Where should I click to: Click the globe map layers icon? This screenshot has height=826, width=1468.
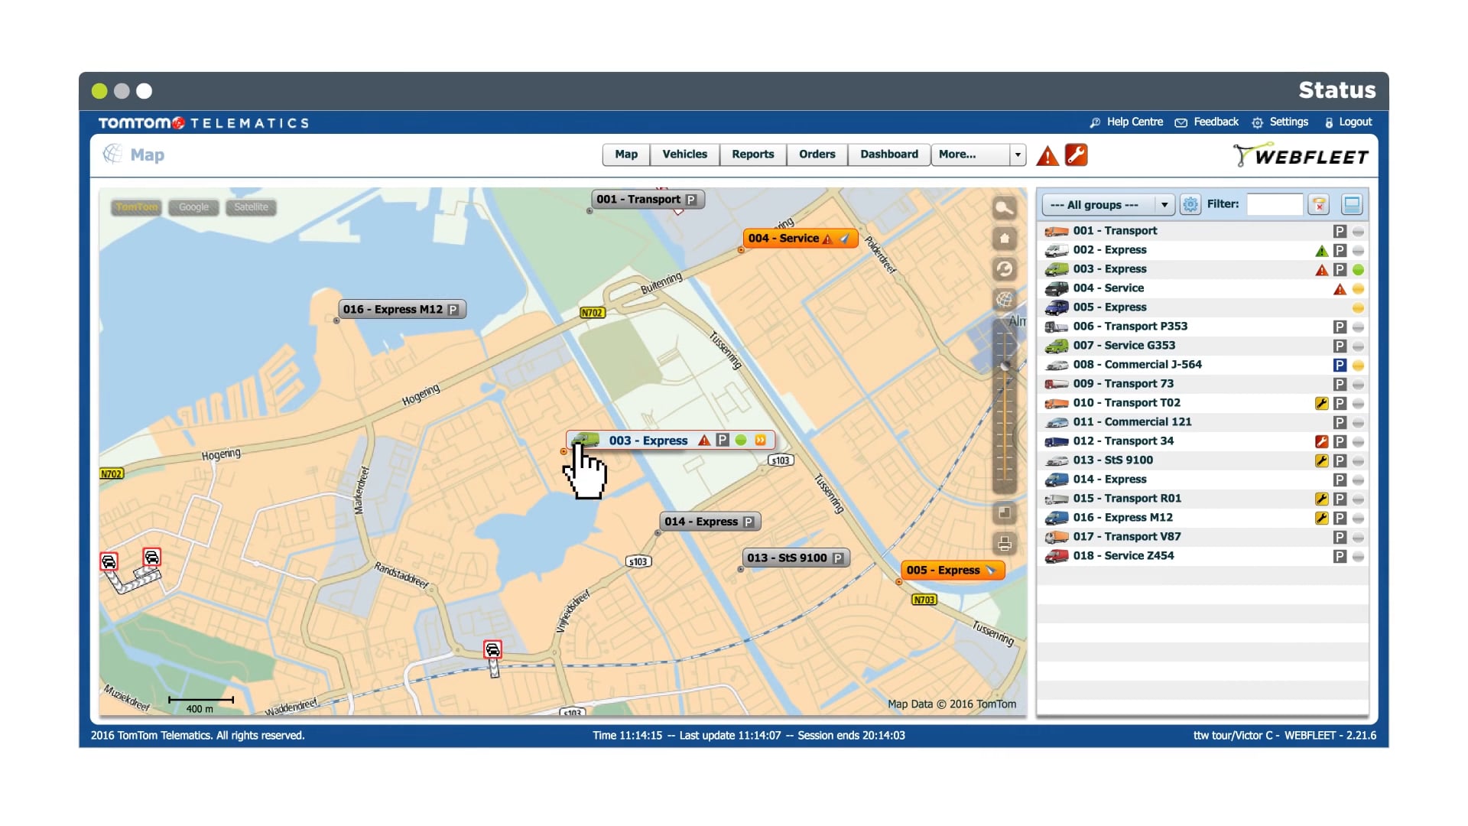pyautogui.click(x=1004, y=299)
